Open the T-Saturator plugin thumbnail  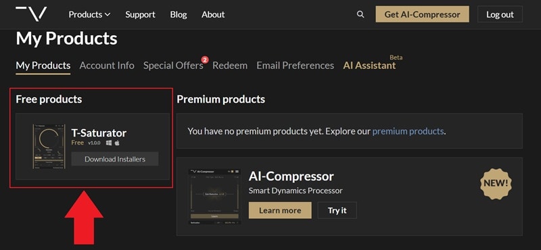[49, 147]
